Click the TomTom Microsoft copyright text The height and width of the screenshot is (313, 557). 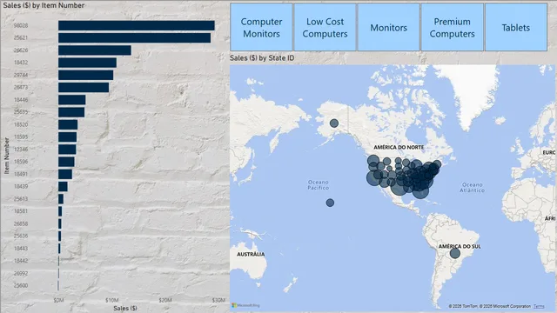489,306
